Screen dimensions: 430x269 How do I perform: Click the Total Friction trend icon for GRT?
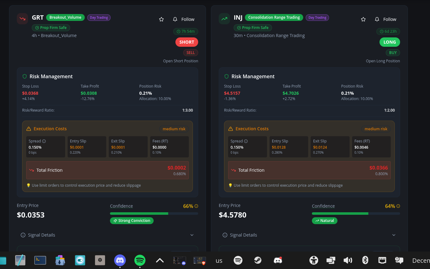[x=31, y=170]
